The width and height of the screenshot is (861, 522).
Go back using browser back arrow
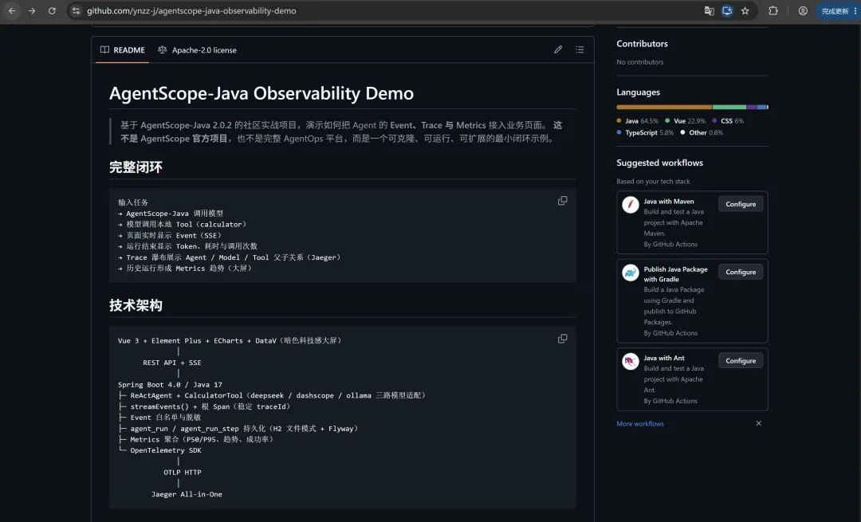pyautogui.click(x=12, y=11)
